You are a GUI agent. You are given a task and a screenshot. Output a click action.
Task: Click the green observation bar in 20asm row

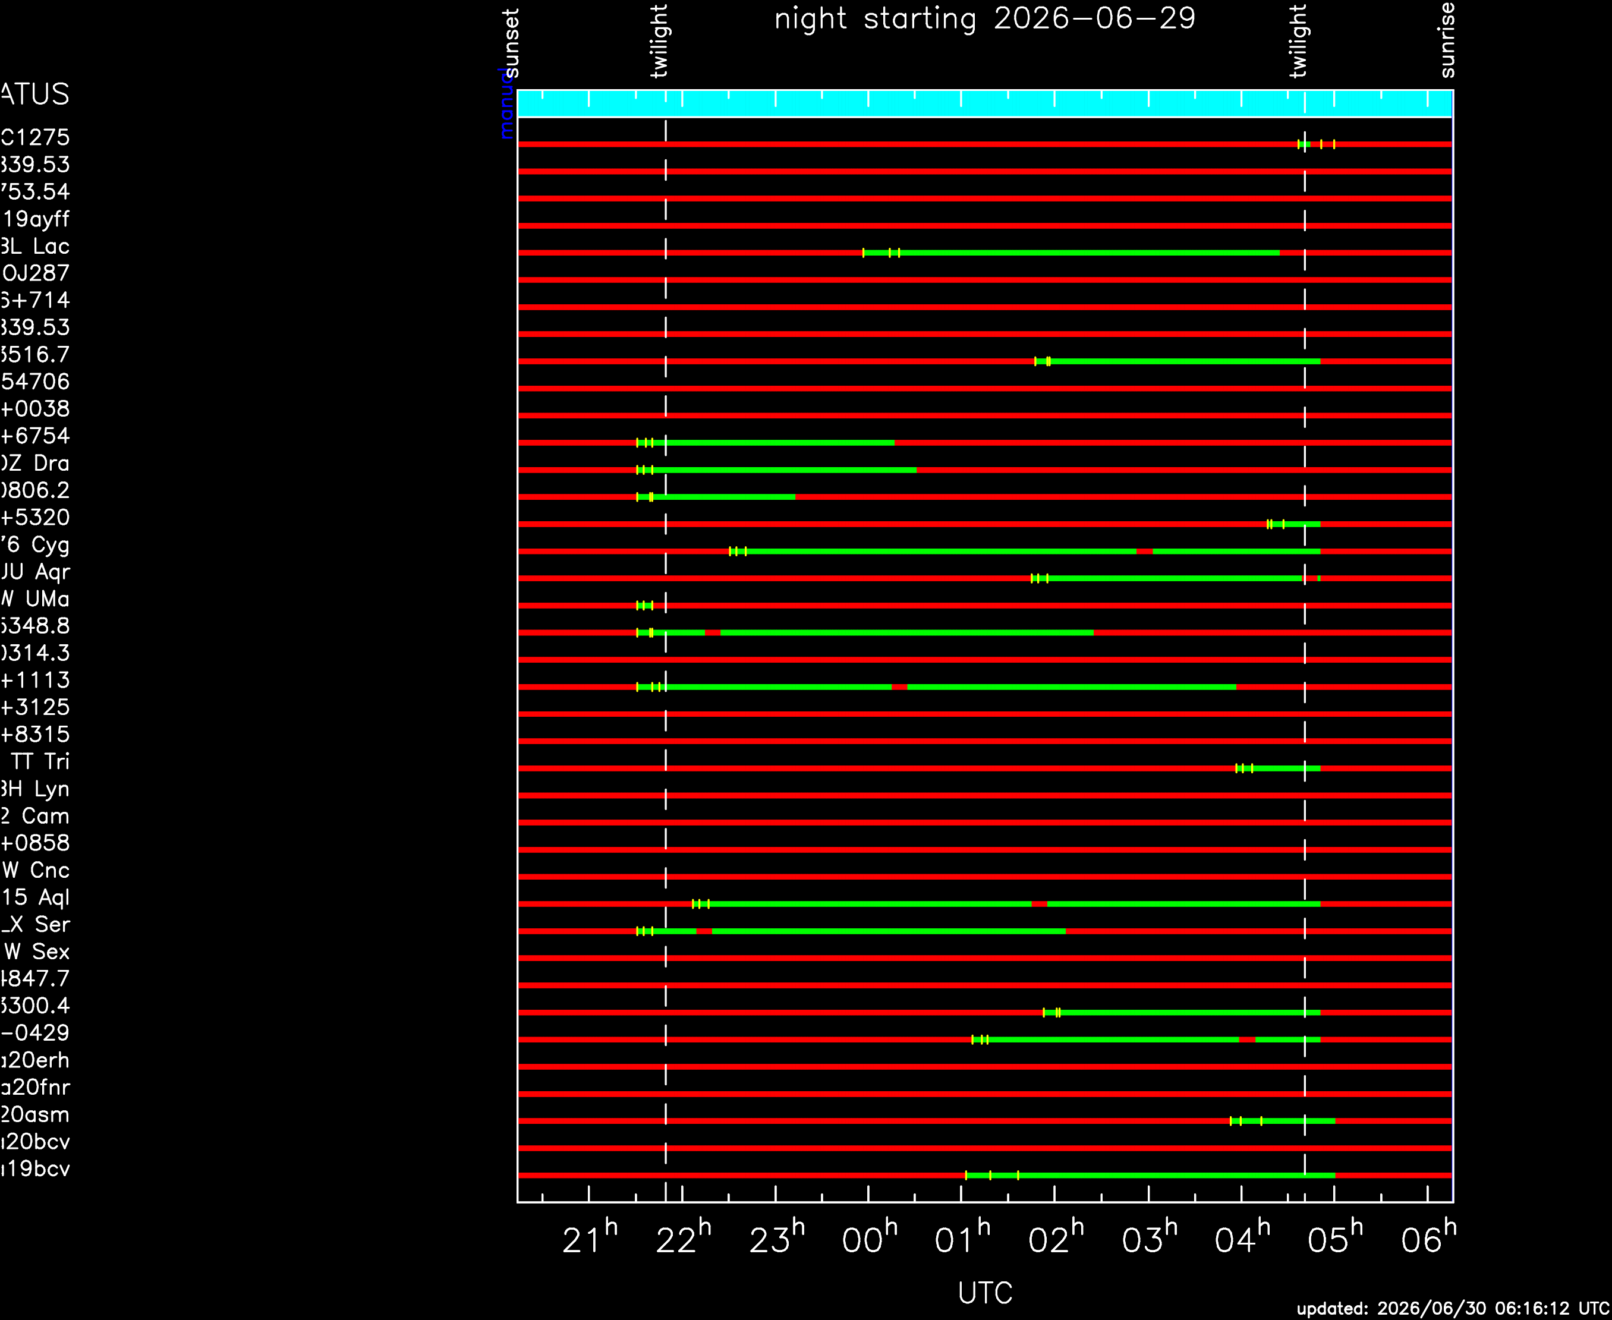point(1283,1121)
